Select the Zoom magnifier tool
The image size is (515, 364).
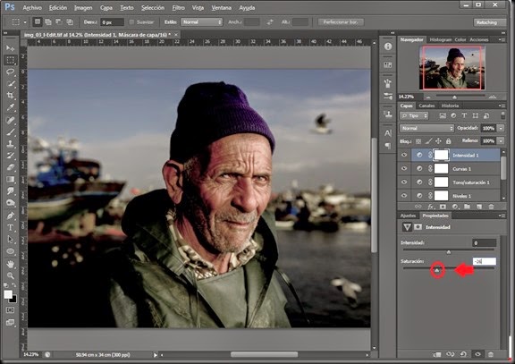pyautogui.click(x=11, y=275)
